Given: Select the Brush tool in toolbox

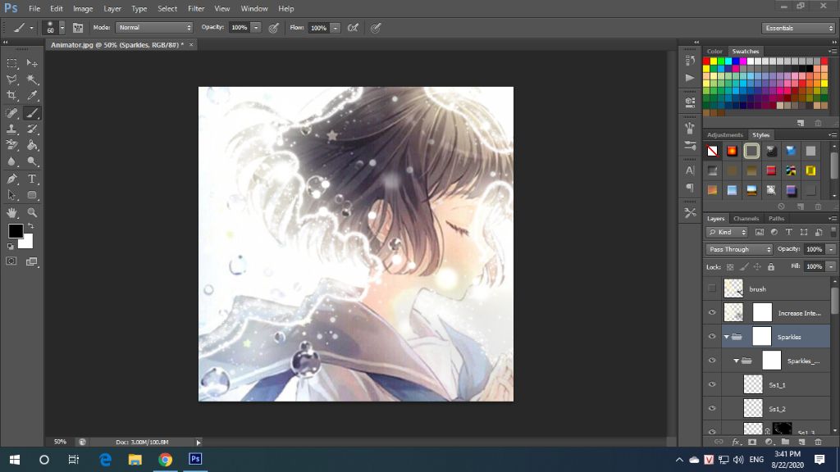Looking at the screenshot, I should [32, 113].
